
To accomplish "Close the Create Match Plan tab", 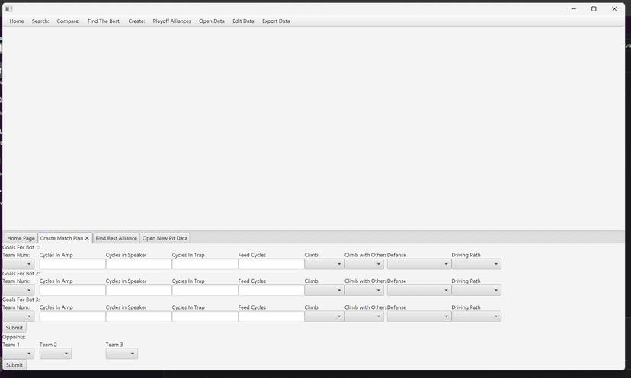I will coord(87,238).
